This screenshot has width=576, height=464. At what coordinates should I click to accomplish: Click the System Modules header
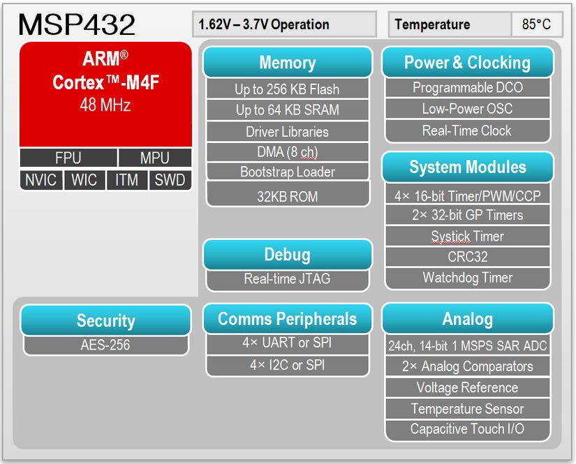pyautogui.click(x=468, y=167)
